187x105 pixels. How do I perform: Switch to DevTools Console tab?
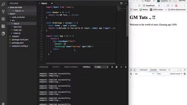(153, 70)
